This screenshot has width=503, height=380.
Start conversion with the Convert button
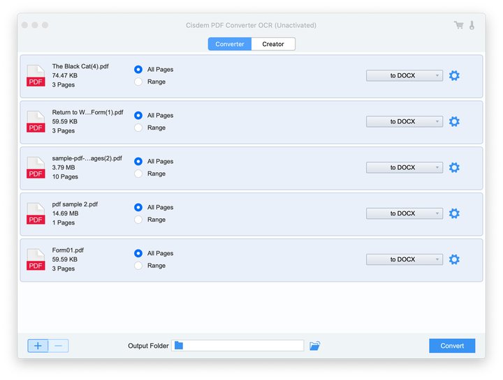452,346
